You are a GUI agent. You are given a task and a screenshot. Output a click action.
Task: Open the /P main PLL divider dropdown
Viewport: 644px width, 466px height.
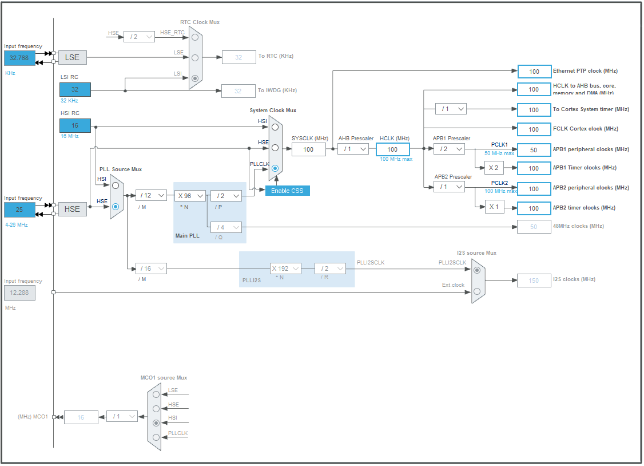pyautogui.click(x=226, y=195)
